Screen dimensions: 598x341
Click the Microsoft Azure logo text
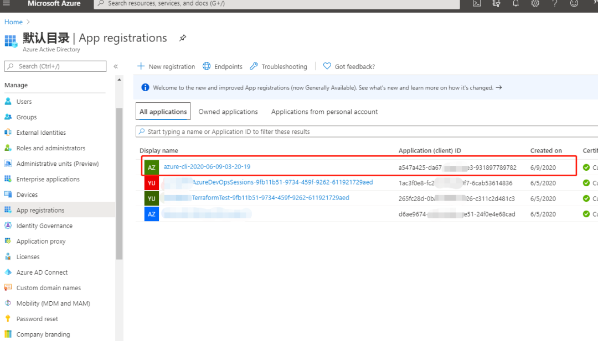coord(54,3)
